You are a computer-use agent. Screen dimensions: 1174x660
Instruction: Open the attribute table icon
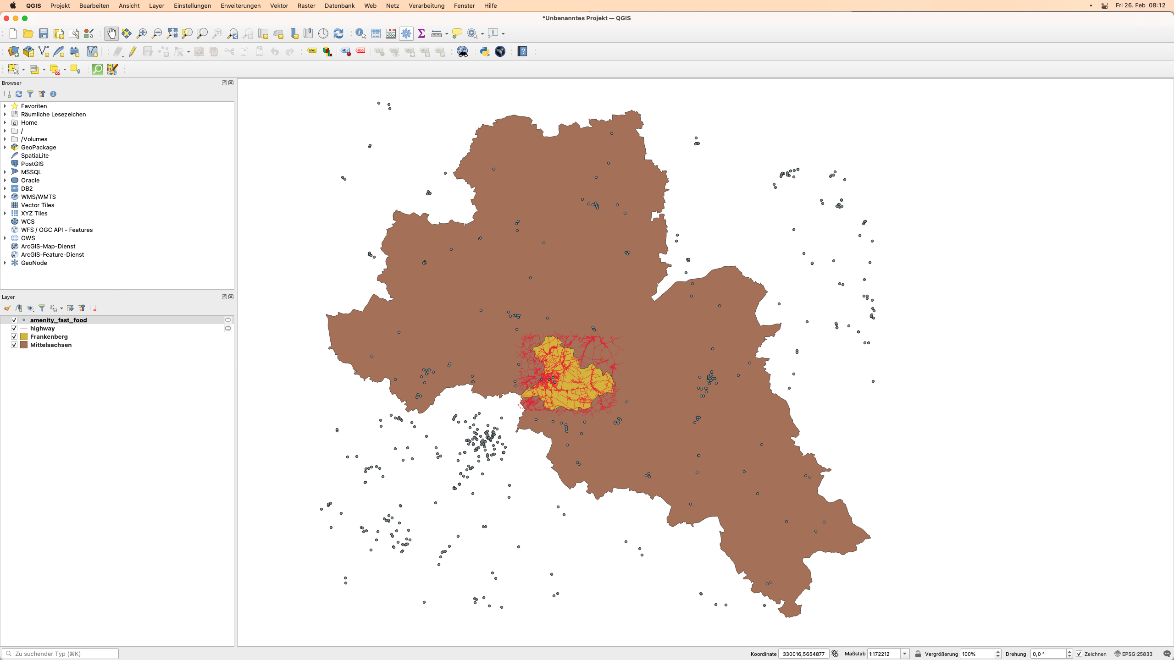[376, 33]
